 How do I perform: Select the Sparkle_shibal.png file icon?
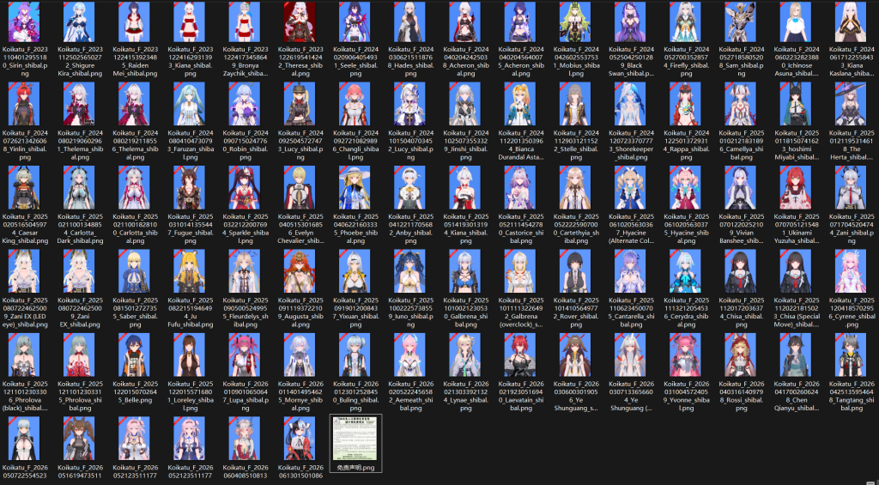[x=245, y=187]
